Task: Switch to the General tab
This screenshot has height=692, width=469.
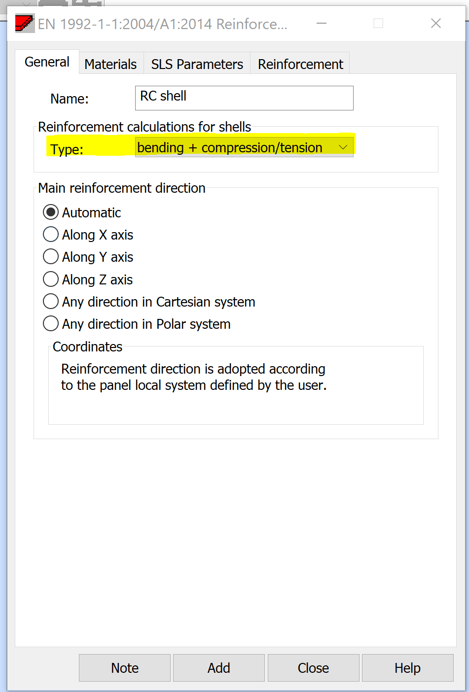Action: pos(47,62)
